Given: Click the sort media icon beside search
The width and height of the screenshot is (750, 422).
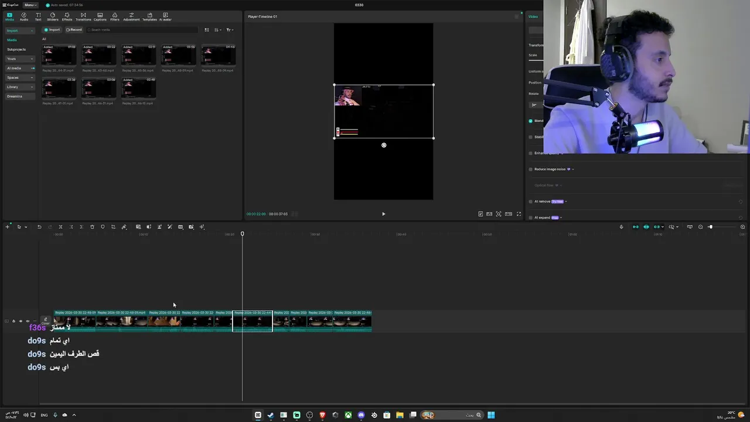Looking at the screenshot, I should (217, 30).
